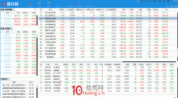Open the 行情 menu in the title bar
Screen dimensions: 178x98
tap(142, 1)
